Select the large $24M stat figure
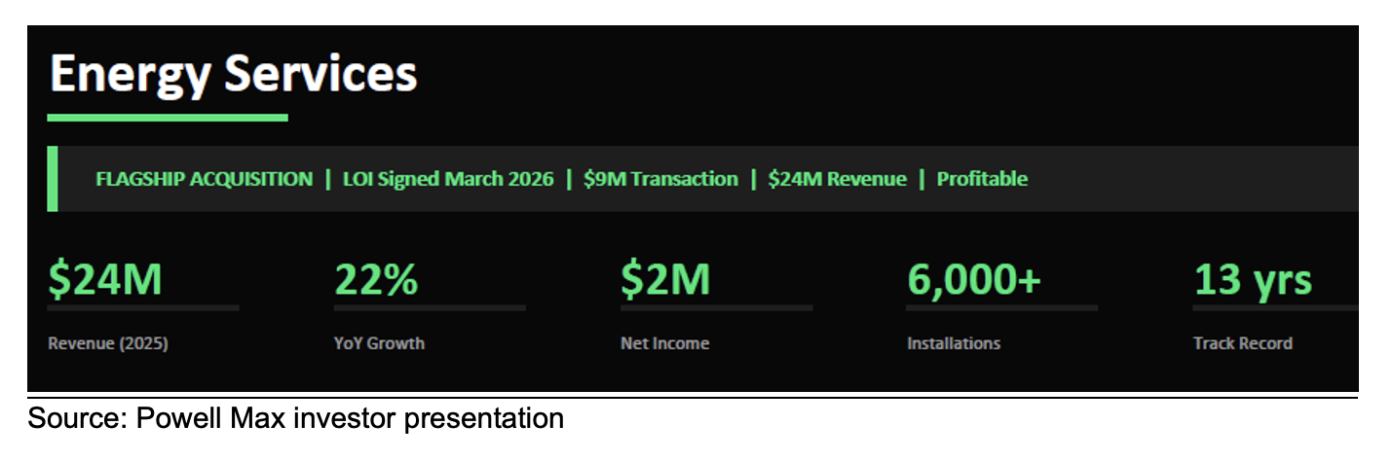1393x461 pixels. click(x=105, y=280)
